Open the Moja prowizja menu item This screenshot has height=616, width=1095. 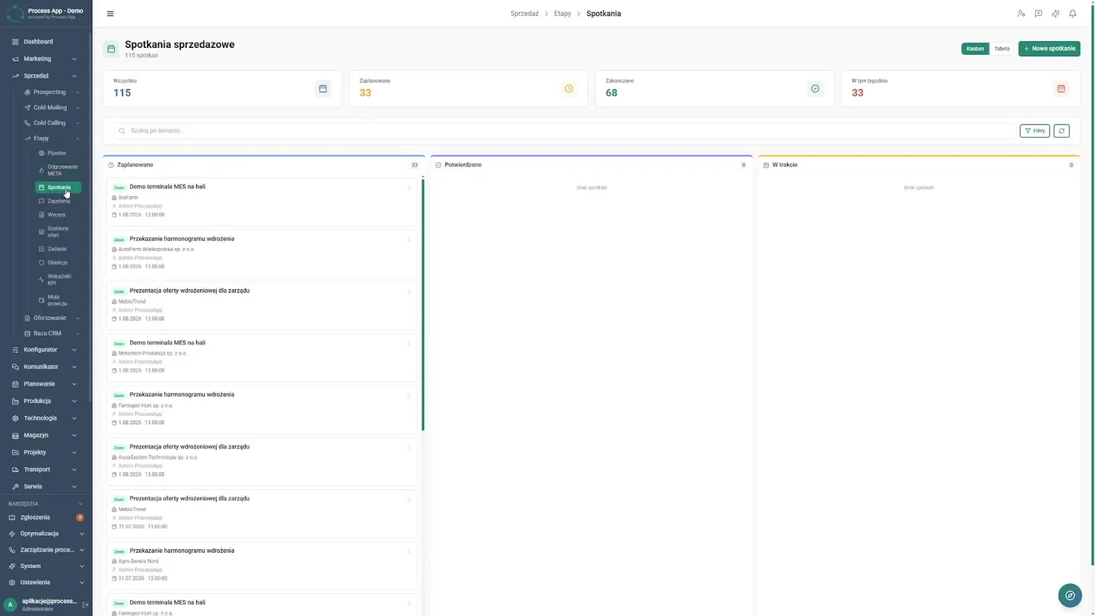58,300
